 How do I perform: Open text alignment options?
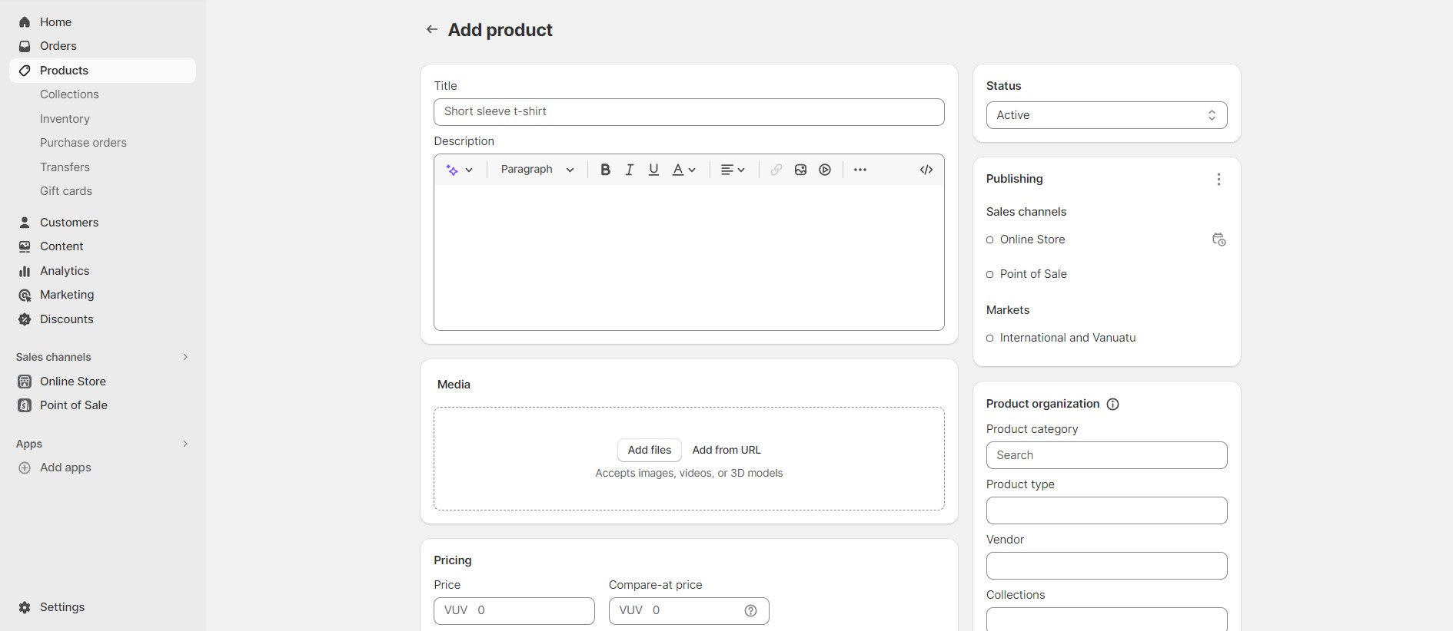click(x=733, y=170)
